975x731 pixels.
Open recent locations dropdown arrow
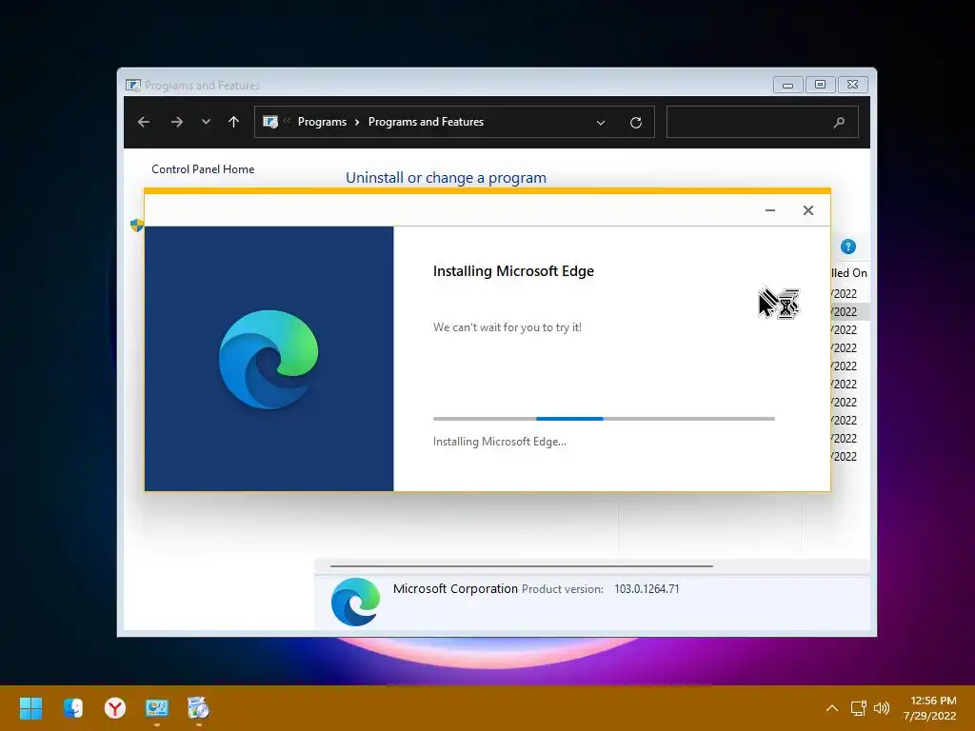[206, 122]
